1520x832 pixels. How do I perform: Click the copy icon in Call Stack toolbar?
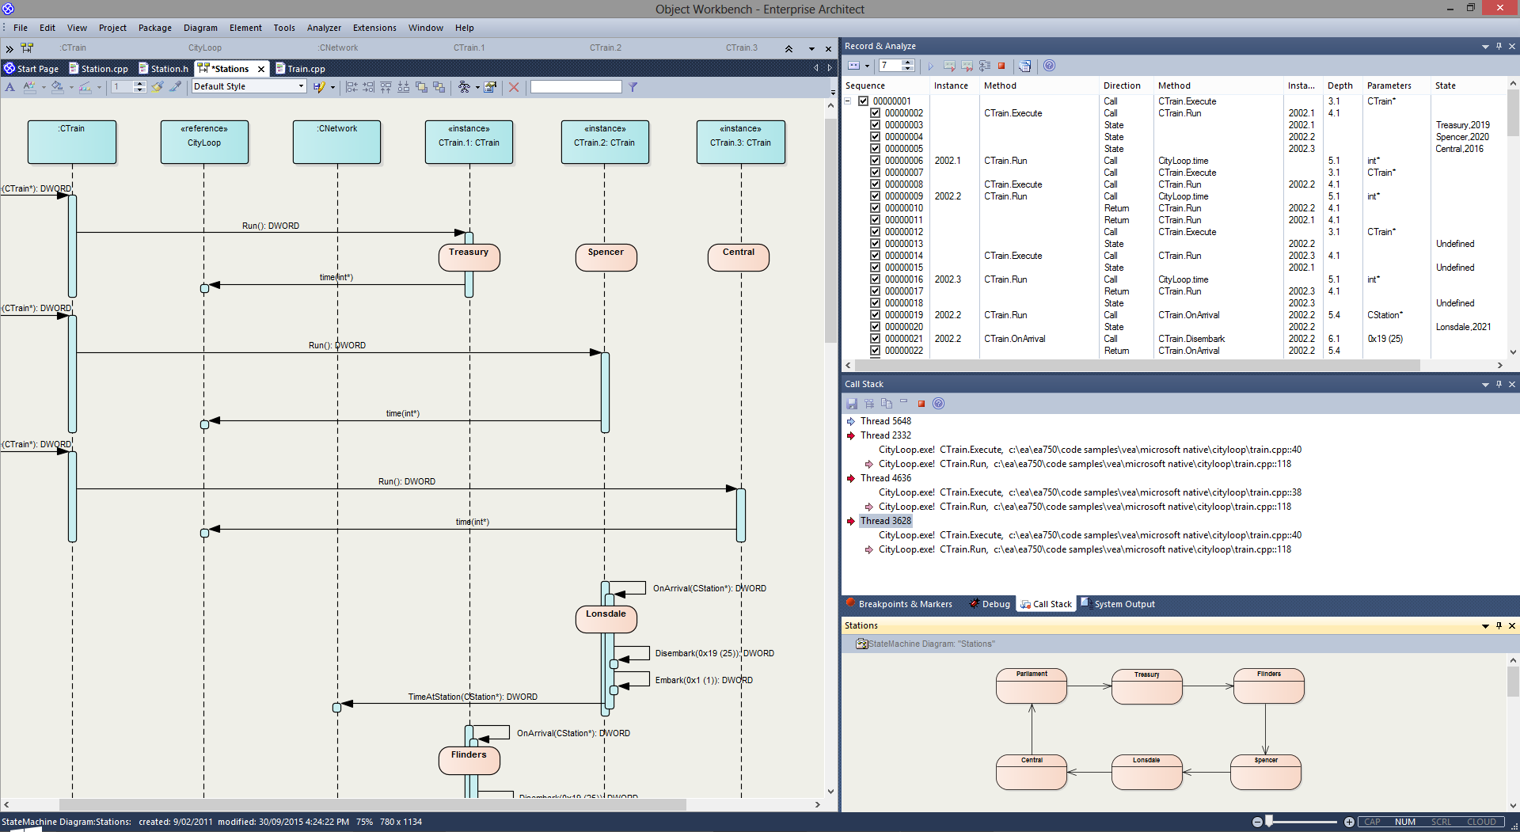887,404
